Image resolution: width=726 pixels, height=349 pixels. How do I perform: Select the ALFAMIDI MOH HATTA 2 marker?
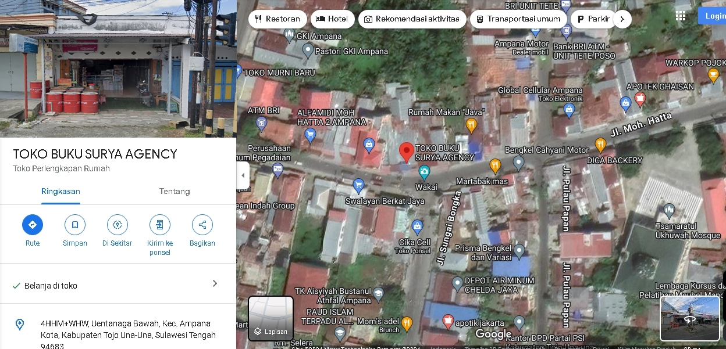[x=310, y=135]
